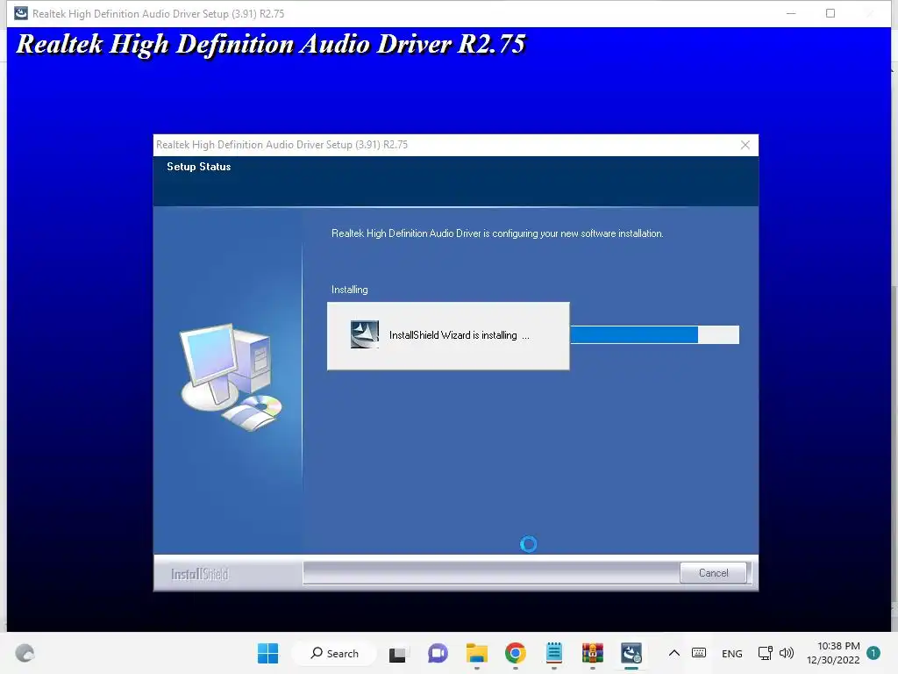Image resolution: width=898 pixels, height=674 pixels.
Task: Show hidden system tray icons
Action: point(674,653)
